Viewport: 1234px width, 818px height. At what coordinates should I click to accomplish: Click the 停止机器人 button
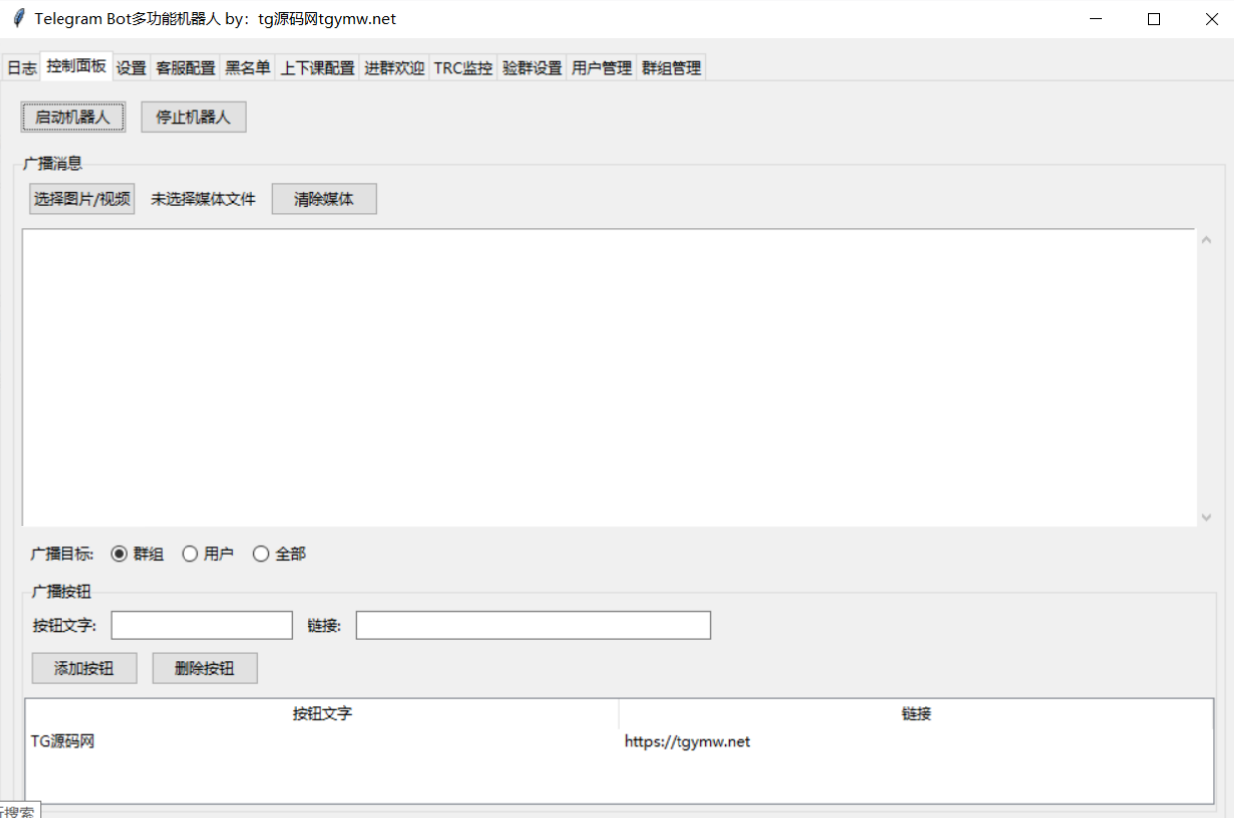pos(193,117)
